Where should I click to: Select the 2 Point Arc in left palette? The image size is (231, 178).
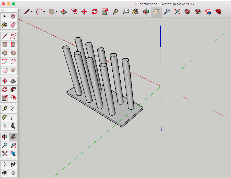(x=13, y=62)
